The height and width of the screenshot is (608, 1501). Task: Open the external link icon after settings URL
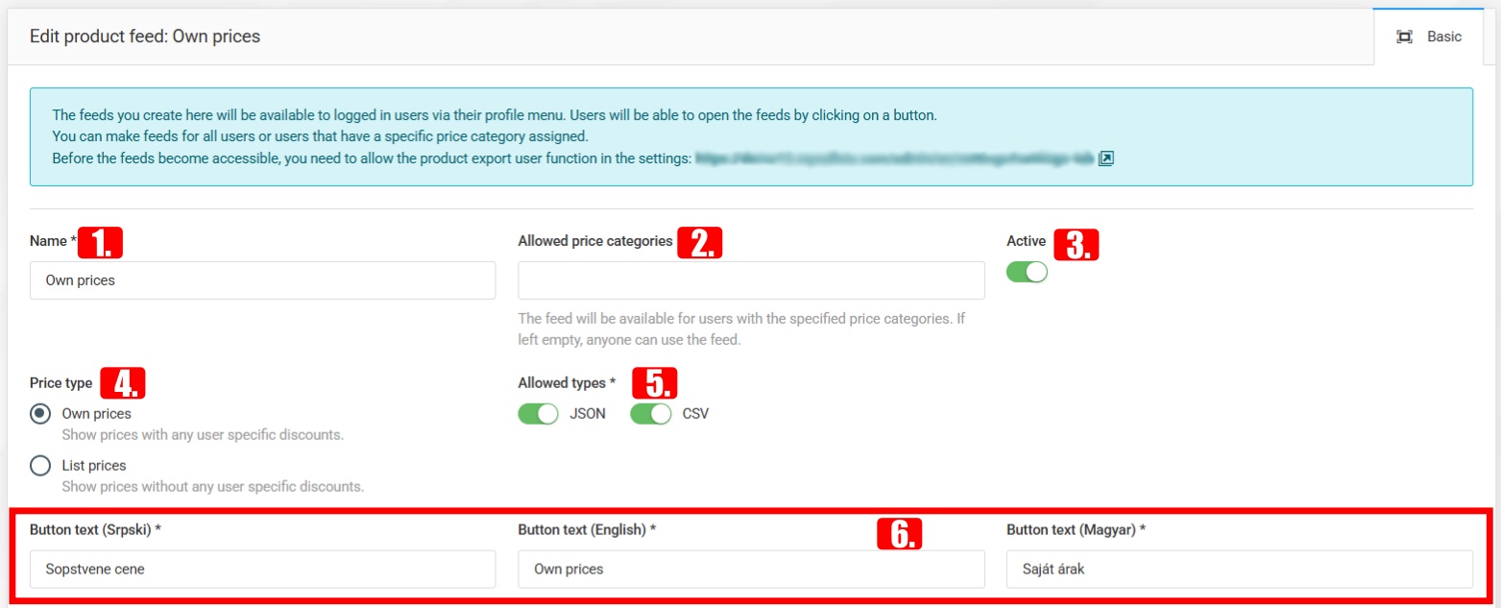[x=1106, y=158]
